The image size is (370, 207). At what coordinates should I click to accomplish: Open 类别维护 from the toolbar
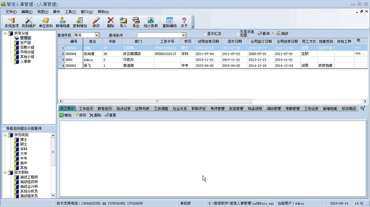pyautogui.click(x=29, y=22)
